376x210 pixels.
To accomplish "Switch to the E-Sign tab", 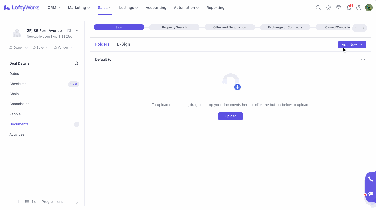I will point(123,44).
